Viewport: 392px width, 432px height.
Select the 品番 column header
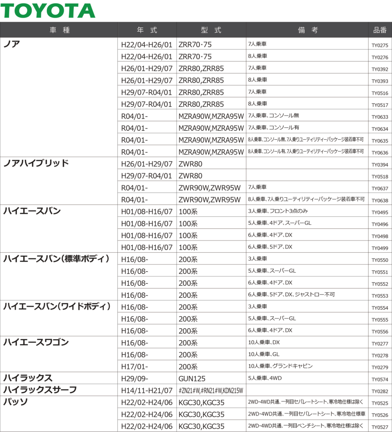[x=380, y=30]
